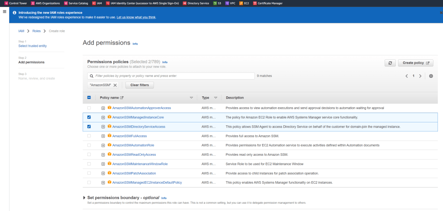Go to previous page of policies

tap(407, 76)
